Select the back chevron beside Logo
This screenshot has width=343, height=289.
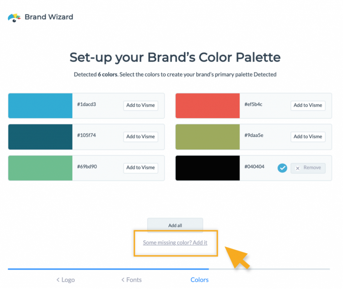[57, 280]
